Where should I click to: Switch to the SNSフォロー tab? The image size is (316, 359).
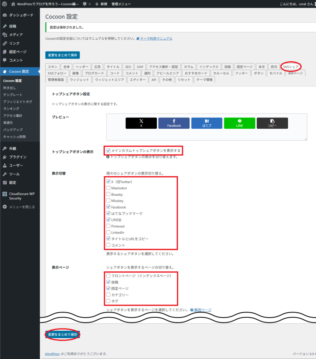(56, 73)
